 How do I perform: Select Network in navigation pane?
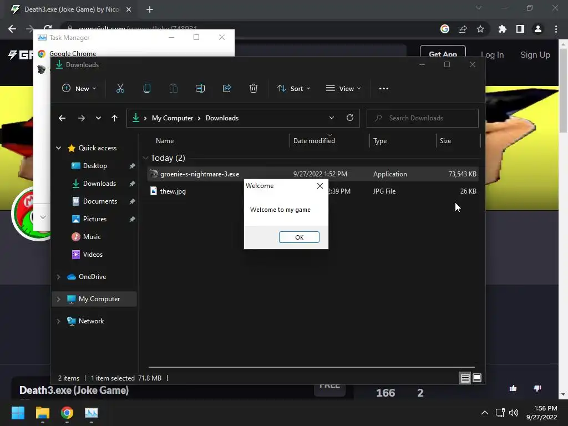point(91,321)
